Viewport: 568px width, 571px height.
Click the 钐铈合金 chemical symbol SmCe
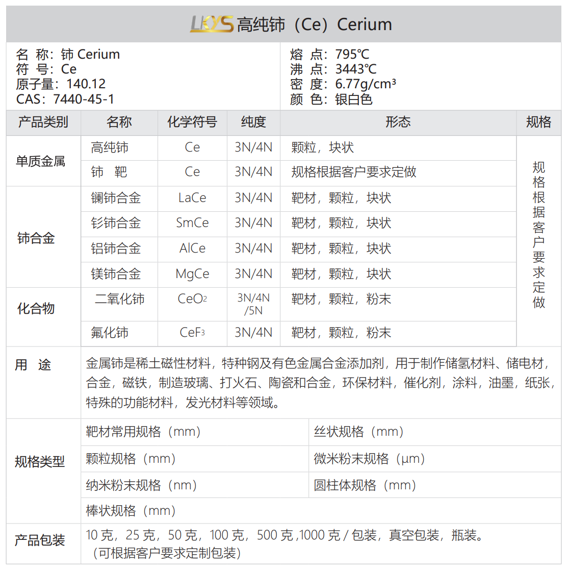192,224
